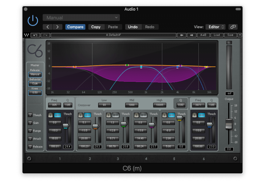
Task: Solo band 1 with S button
Action: point(50,115)
